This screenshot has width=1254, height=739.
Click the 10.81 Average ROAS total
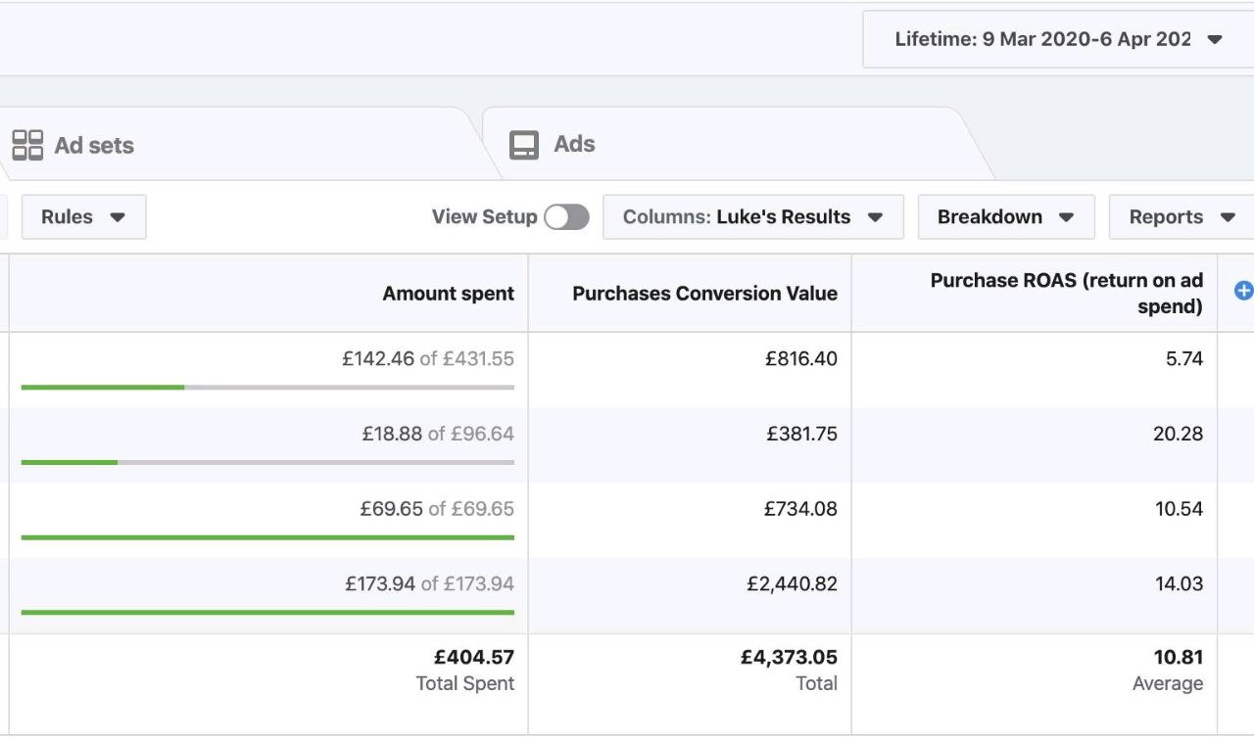[x=1178, y=658]
